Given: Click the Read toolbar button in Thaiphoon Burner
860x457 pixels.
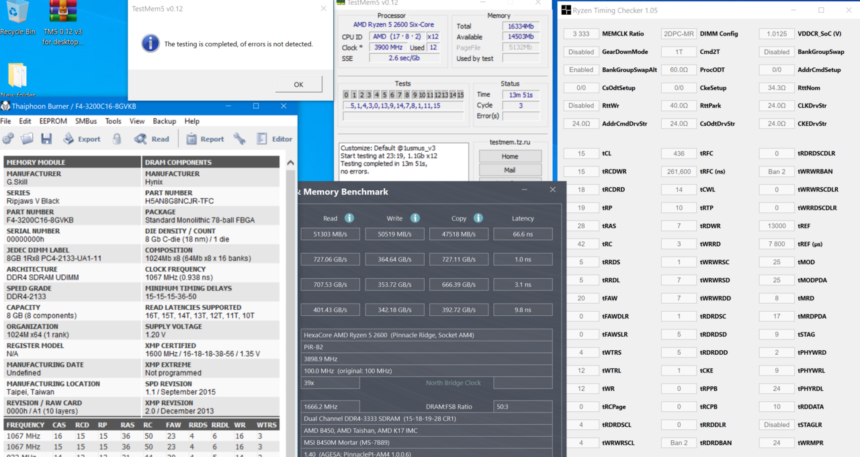Looking at the screenshot, I should point(152,139).
